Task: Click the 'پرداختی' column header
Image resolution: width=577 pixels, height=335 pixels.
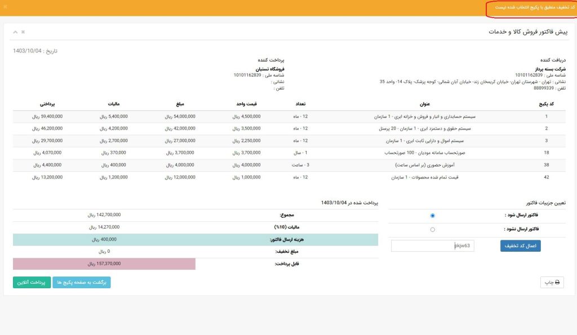Action: coord(47,104)
